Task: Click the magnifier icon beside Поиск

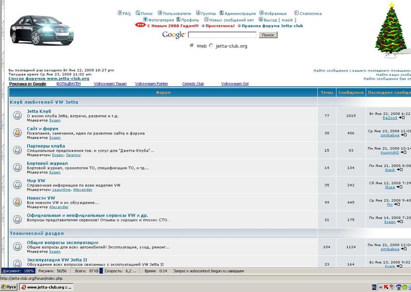Action: tap(138, 13)
